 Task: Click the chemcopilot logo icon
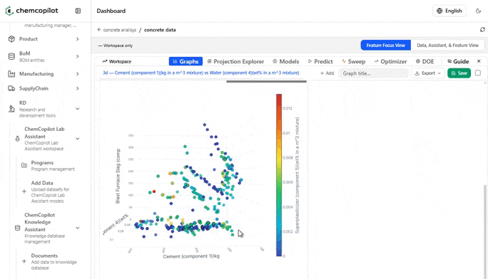pyautogui.click(x=9, y=11)
